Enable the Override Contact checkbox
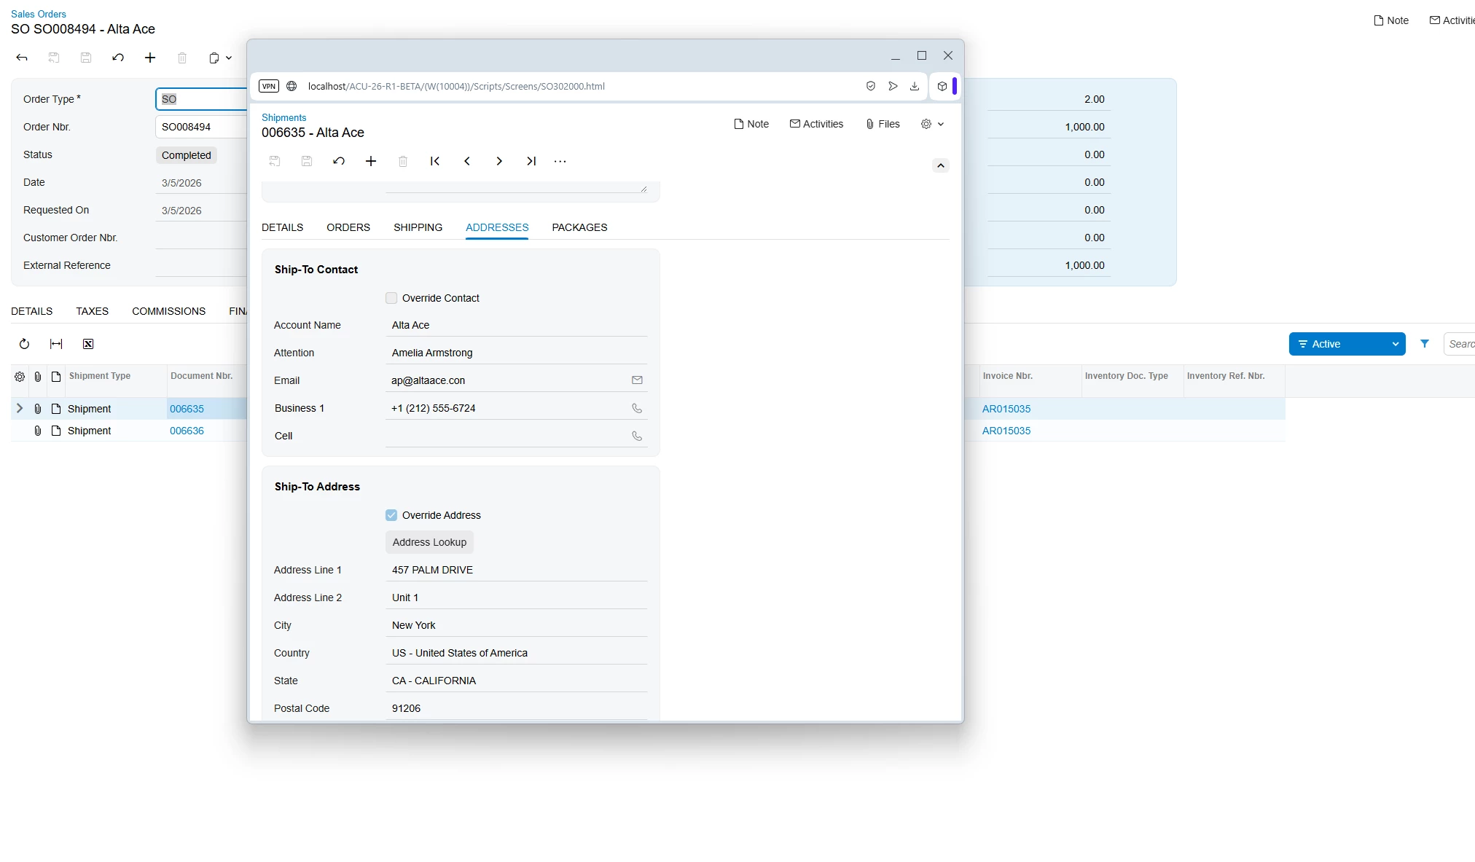 (x=391, y=298)
